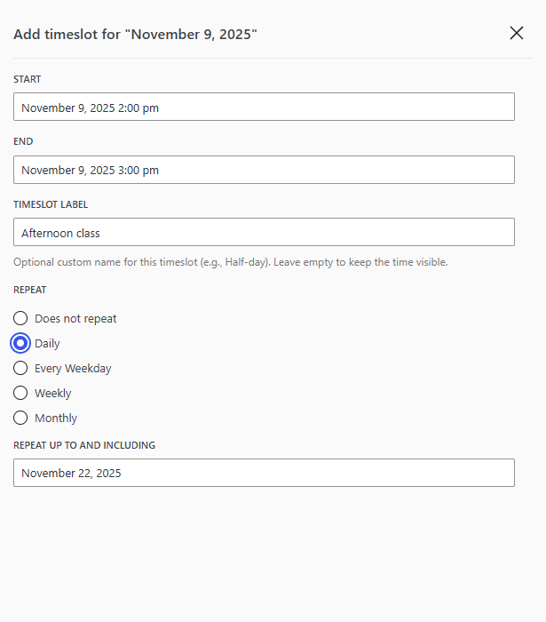This screenshot has width=546, height=622.
Task: Choose the Every Weekday radio circle
Action: point(20,368)
